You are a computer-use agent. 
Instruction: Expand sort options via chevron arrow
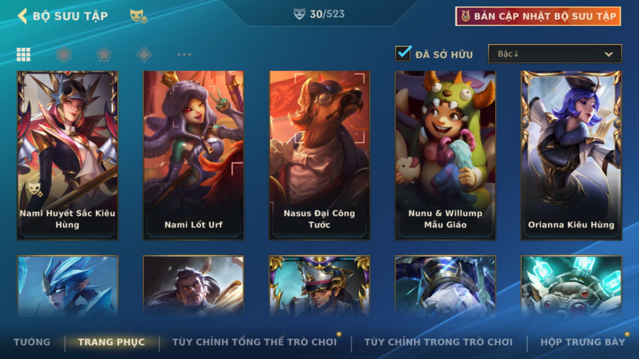(608, 54)
